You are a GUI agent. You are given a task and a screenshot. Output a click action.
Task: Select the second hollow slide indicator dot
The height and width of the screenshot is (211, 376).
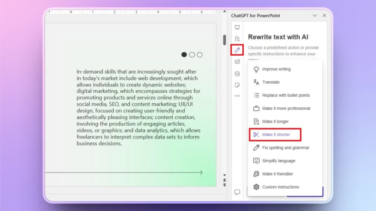click(192, 54)
